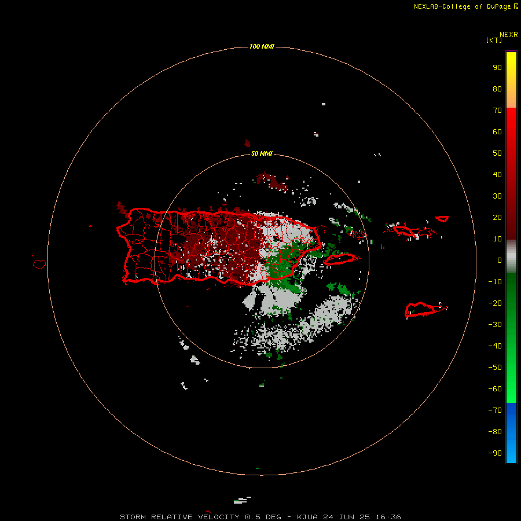Click the "NEXR" label above the color scale
The height and width of the screenshot is (521, 521).
pyautogui.click(x=508, y=35)
